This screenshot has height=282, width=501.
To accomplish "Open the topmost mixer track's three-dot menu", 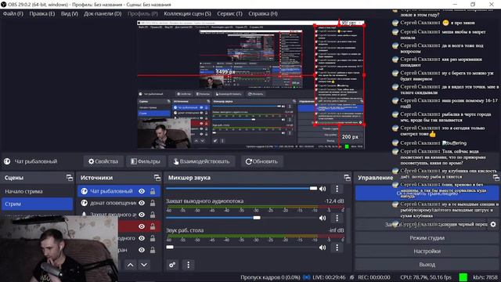I will click(337, 189).
